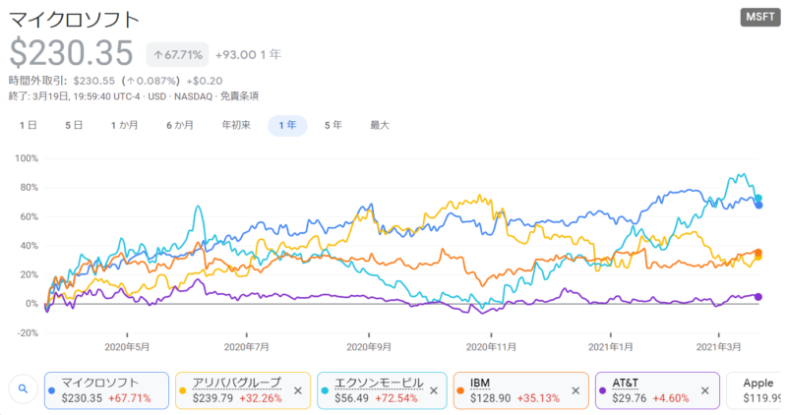Select the 年初来 time range tab

coord(236,126)
